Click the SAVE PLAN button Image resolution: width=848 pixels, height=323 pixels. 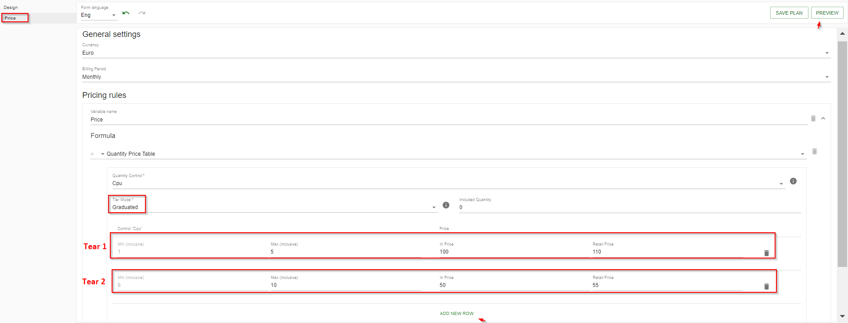pos(788,13)
